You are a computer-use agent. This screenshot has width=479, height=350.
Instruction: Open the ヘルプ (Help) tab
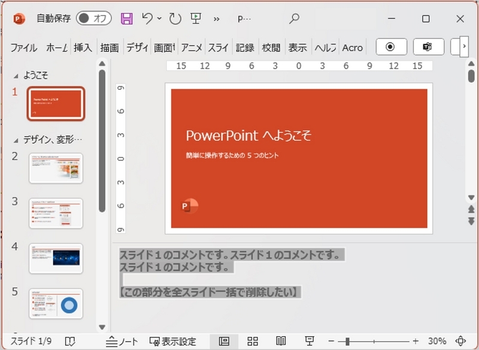[325, 48]
